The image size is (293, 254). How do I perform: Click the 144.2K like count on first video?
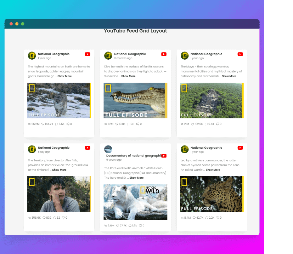pos(49,124)
